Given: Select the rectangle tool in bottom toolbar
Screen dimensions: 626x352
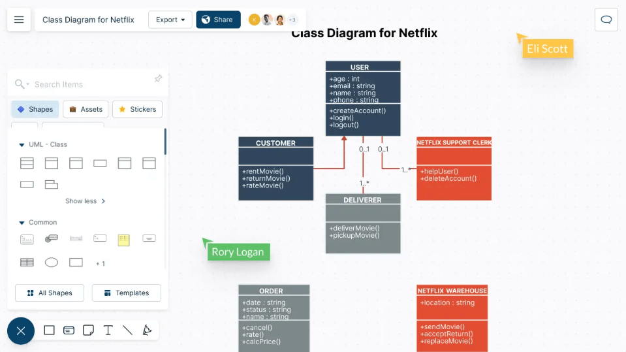Looking at the screenshot, I should coord(49,330).
